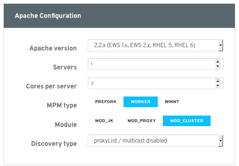Decrease Cores per server with down arrow

(x=218, y=86)
